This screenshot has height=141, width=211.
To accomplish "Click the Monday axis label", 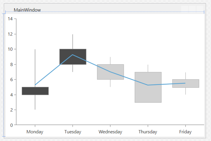I will (35, 132).
